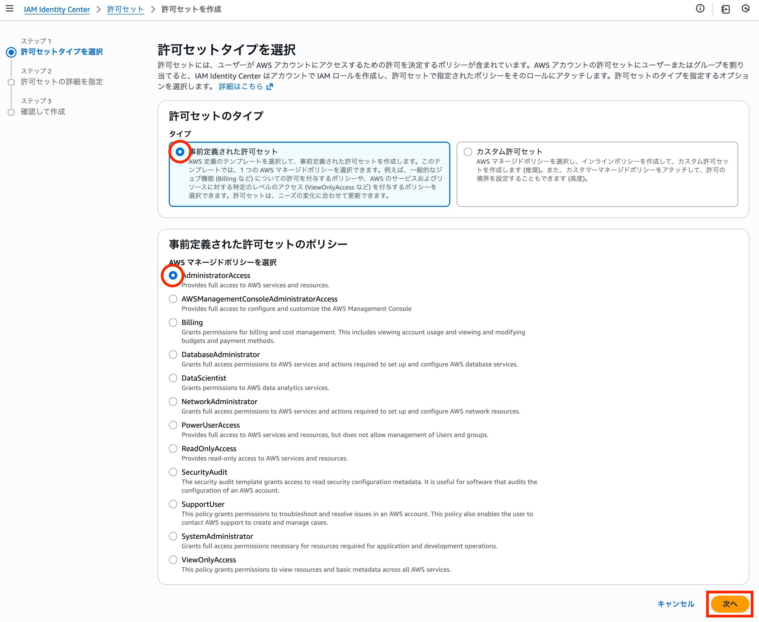Select the 事前定義された許可セット radio option
759x622 pixels.
(180, 152)
